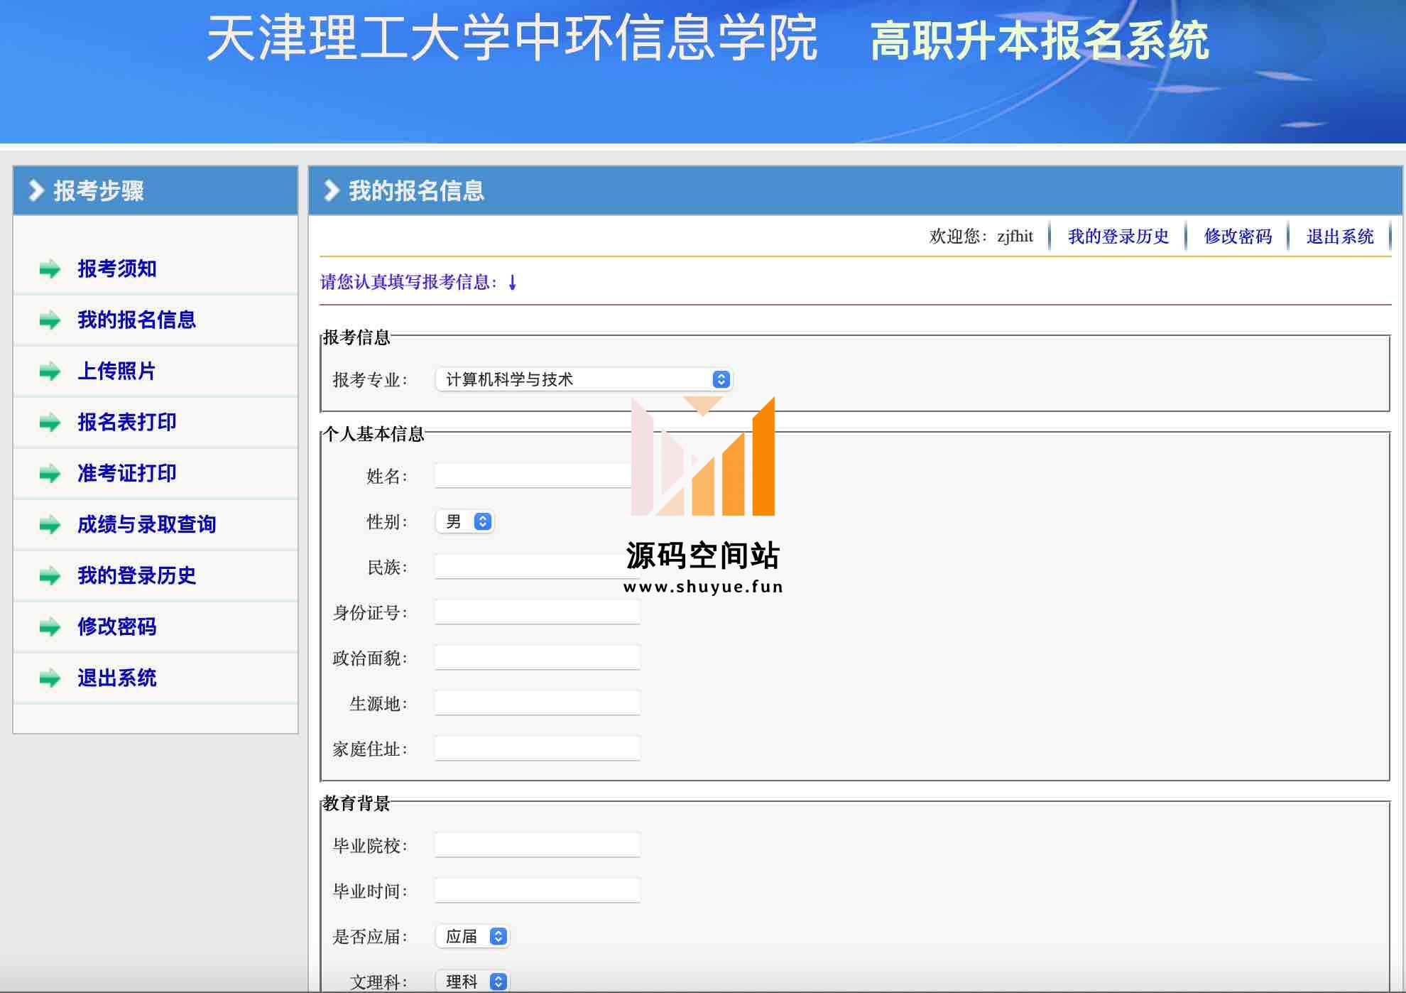Screen dimensions: 1406x993
Task: Open 成绩与录取查询 from sidebar
Action: (147, 524)
